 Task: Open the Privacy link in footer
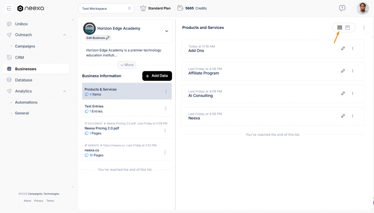tap(38, 201)
